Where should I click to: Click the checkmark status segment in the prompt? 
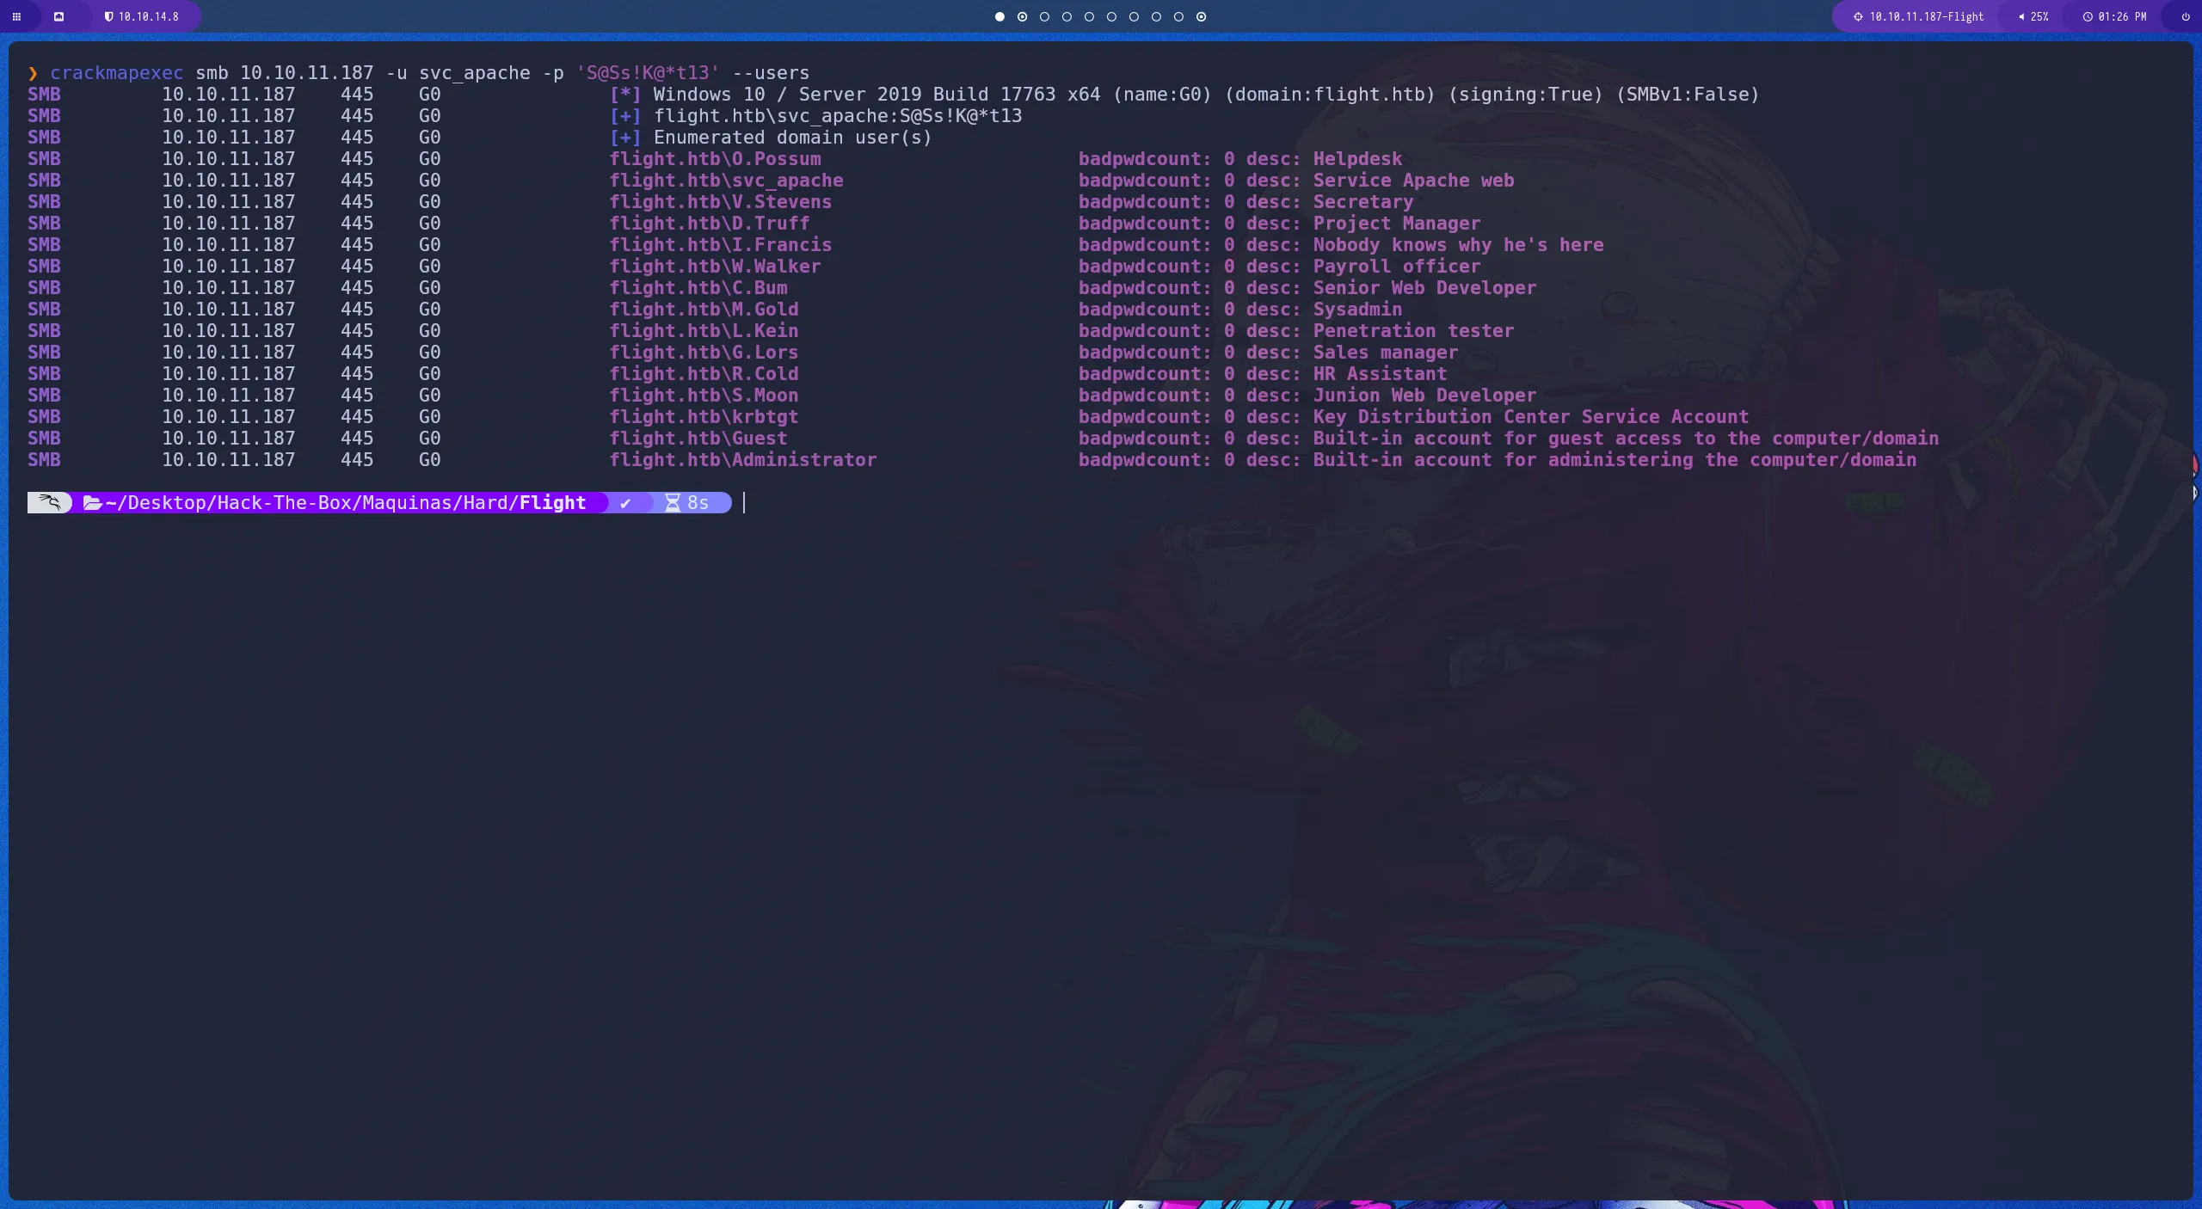pyautogui.click(x=625, y=503)
